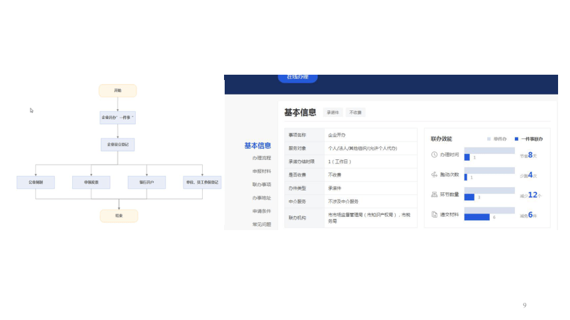Image resolution: width=570 pixels, height=320 pixels.
Task: Click the slide page number 9
Action: click(x=524, y=305)
